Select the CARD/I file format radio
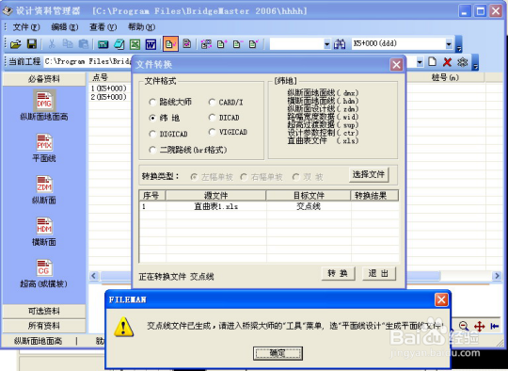 coord(213,103)
